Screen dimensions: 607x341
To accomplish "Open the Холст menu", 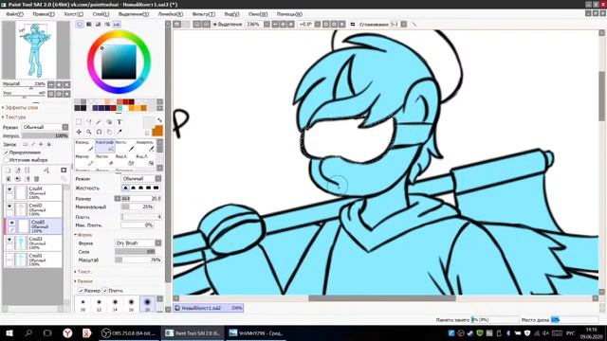I will [x=74, y=14].
